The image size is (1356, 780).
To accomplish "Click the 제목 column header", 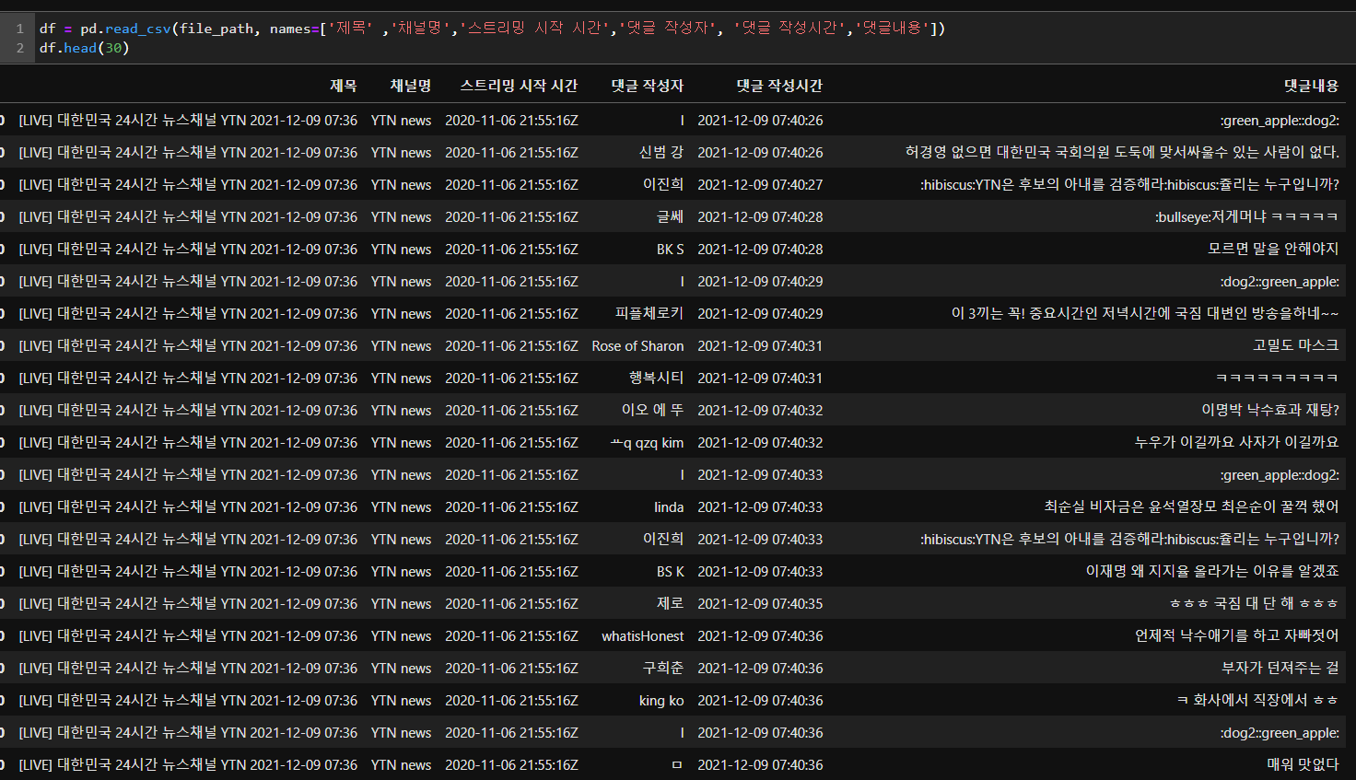I will [x=343, y=86].
